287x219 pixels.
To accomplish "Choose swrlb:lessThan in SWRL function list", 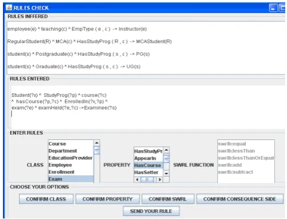I will [x=246, y=151].
